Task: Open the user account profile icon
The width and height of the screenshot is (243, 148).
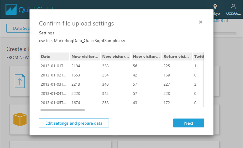Action: pyautogui.click(x=233, y=7)
